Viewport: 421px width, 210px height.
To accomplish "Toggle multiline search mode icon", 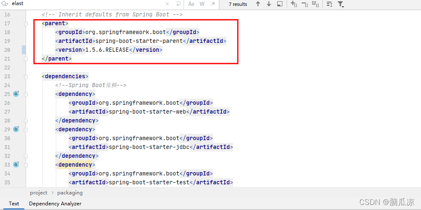I will click(329, 4).
